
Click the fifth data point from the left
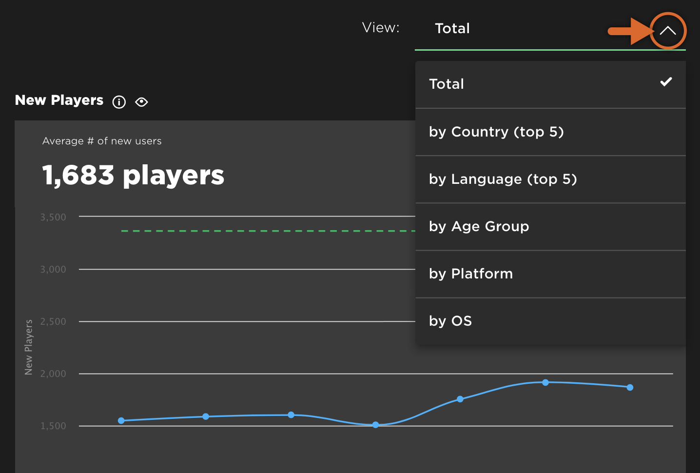tap(460, 399)
